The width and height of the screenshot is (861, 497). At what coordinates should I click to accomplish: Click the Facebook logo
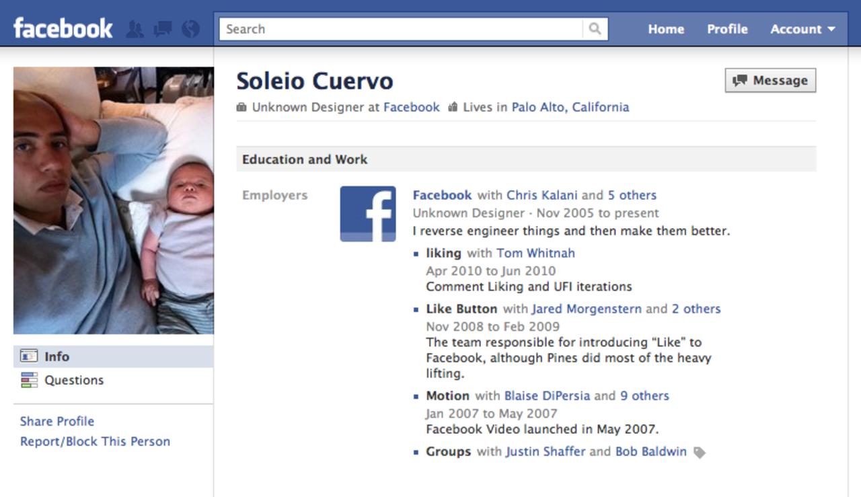tap(63, 29)
